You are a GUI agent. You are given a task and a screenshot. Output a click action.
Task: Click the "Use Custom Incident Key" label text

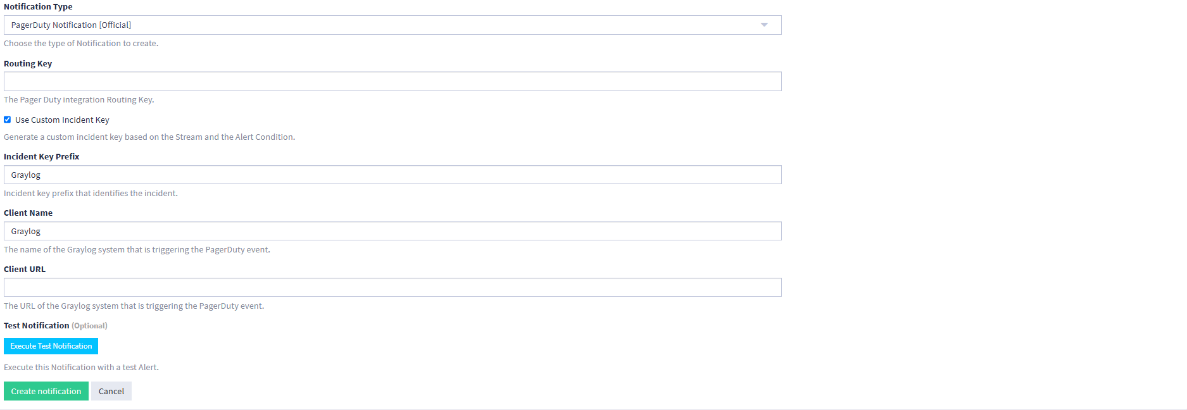click(62, 120)
